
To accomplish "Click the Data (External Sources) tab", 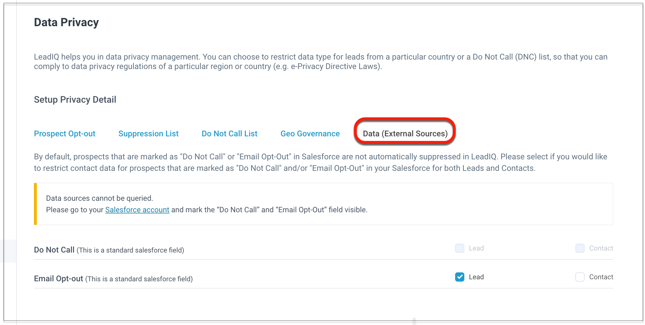I will [x=405, y=134].
